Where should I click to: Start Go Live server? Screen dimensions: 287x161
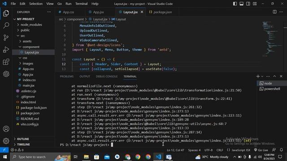pyautogui.click(x=261, y=150)
